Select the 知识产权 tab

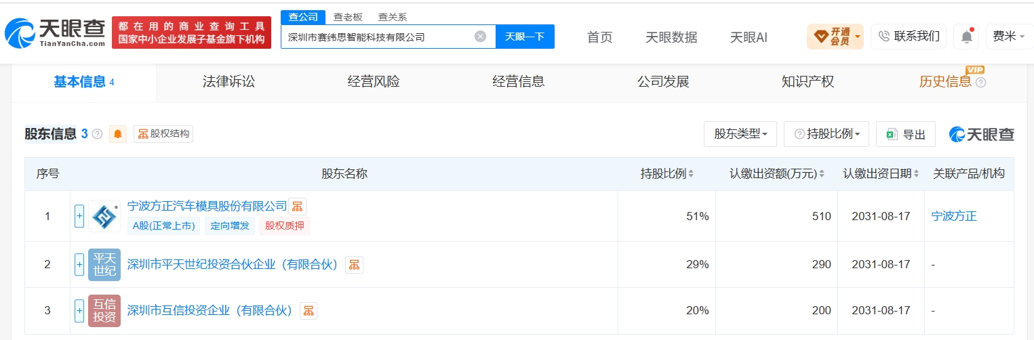pyautogui.click(x=808, y=82)
